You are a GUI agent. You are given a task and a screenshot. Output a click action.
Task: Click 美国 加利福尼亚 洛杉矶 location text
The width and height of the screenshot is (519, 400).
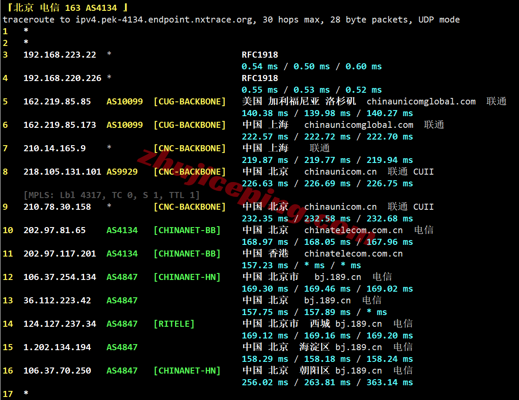click(x=299, y=101)
